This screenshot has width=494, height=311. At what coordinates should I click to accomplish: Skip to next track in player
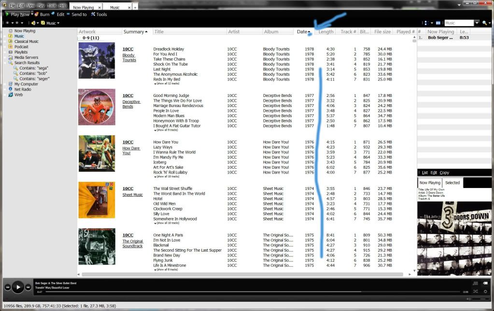point(28,287)
